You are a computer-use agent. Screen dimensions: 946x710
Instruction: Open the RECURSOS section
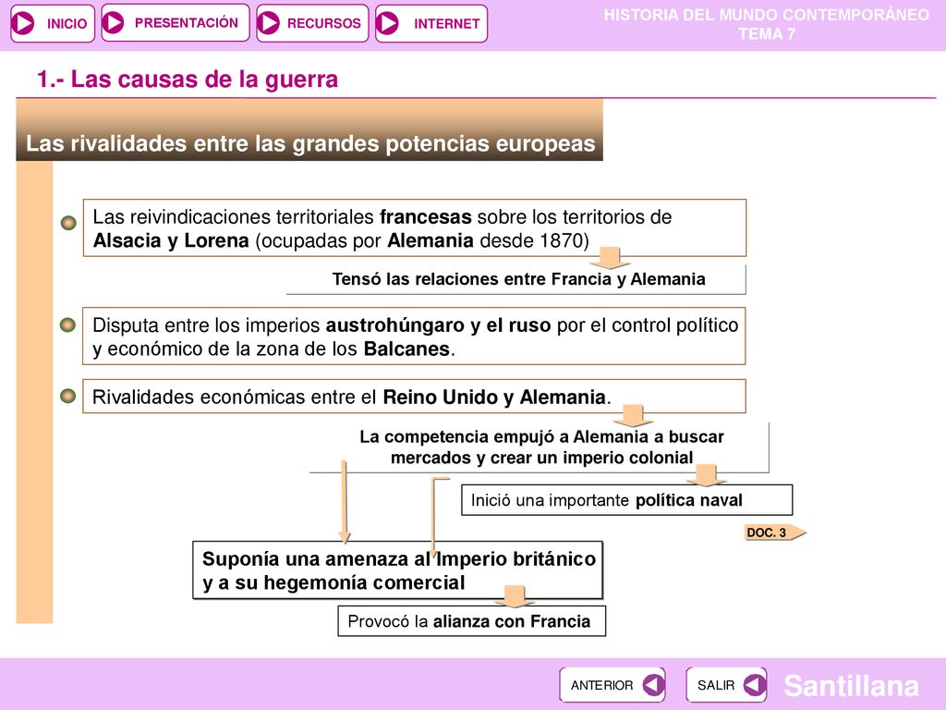pos(312,23)
